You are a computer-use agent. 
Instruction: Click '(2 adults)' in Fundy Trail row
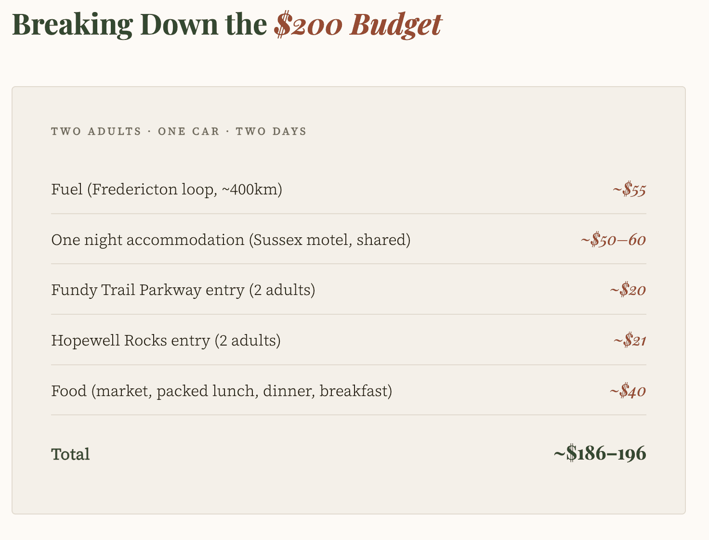coord(282,290)
